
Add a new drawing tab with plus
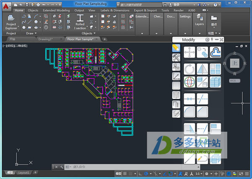[x=105, y=39]
